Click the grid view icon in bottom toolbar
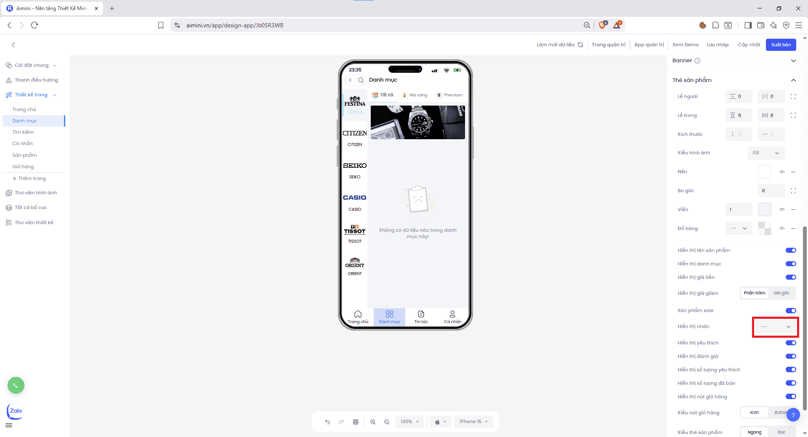Image resolution: width=808 pixels, height=437 pixels. 356,422
